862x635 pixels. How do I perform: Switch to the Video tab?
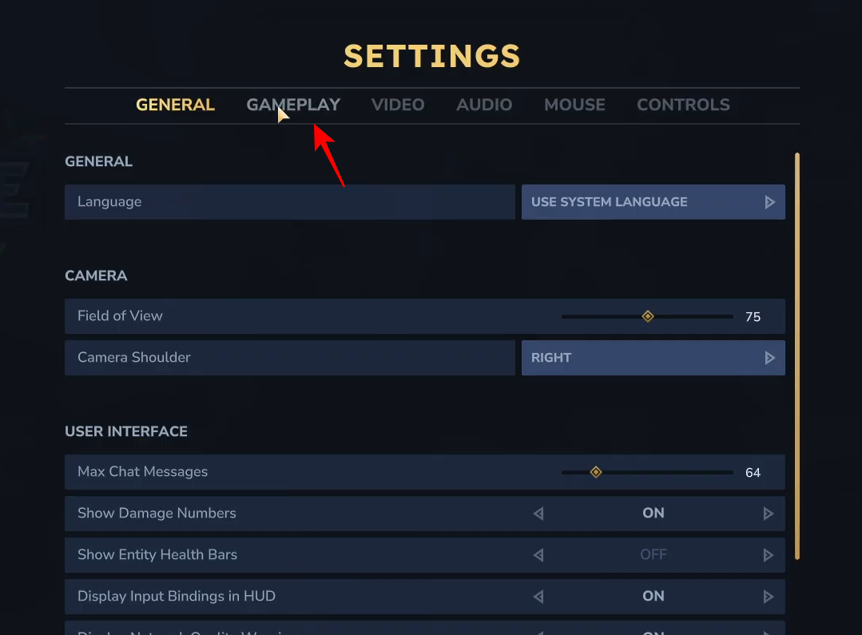(398, 105)
